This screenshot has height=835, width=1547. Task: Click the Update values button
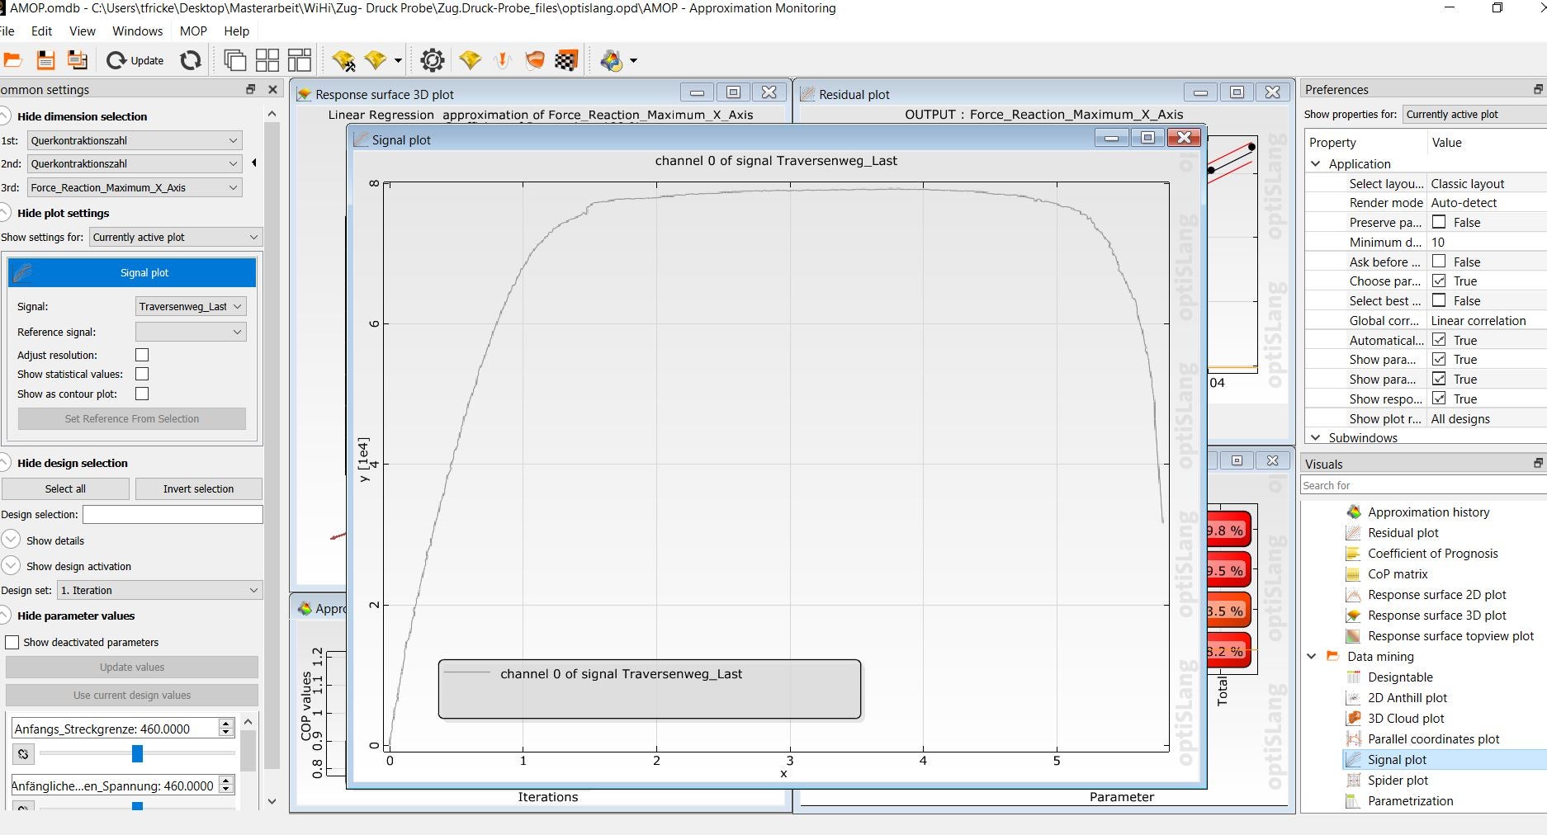pos(132,667)
